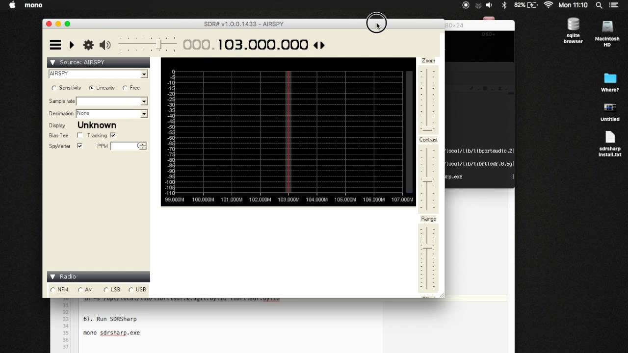The width and height of the screenshot is (628, 353).
Task: Open the settings gear icon
Action: (88, 45)
